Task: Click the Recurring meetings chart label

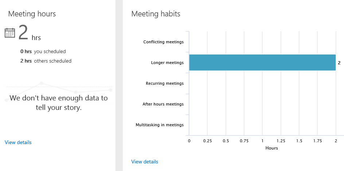Action: pyautogui.click(x=165, y=83)
